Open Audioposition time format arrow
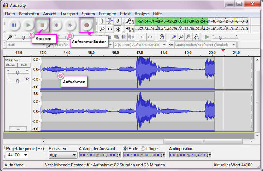Screen dimensions: 263x171 (210, 155)
